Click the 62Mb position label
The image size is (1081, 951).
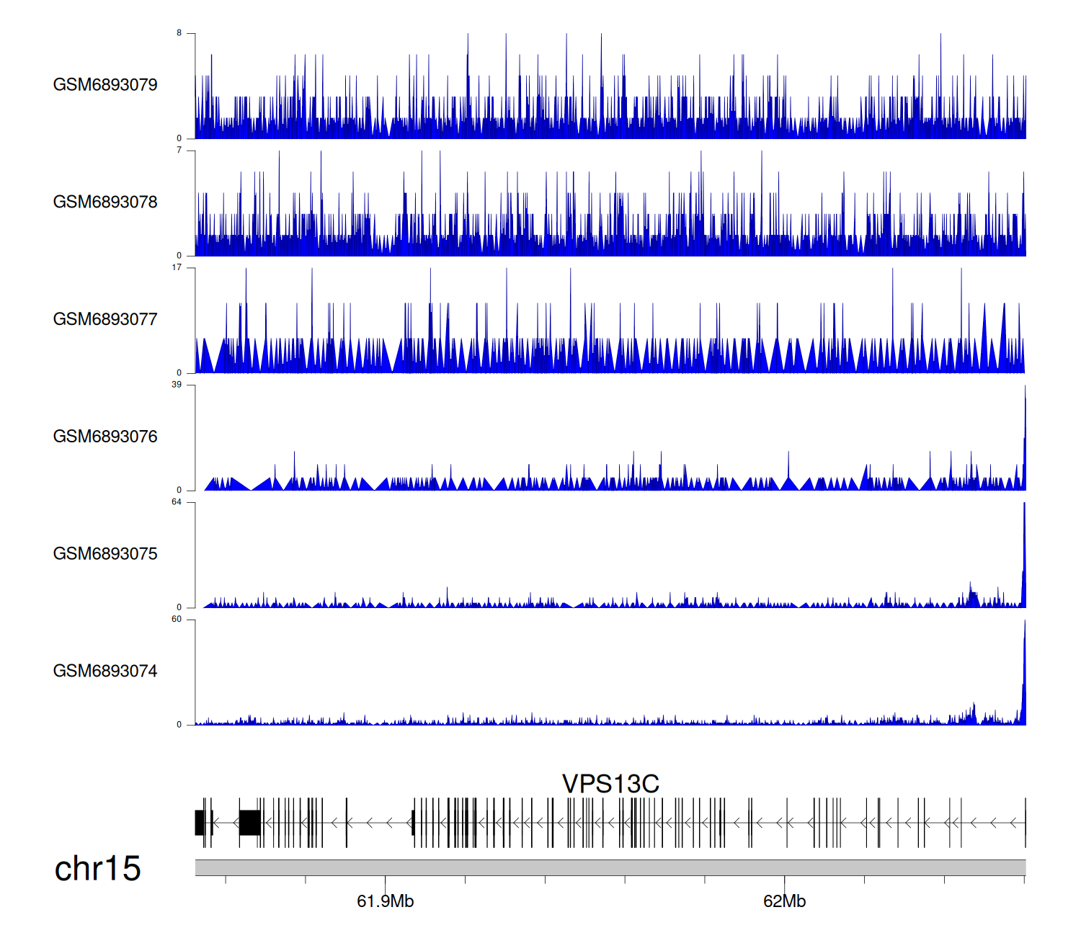pyautogui.click(x=784, y=901)
